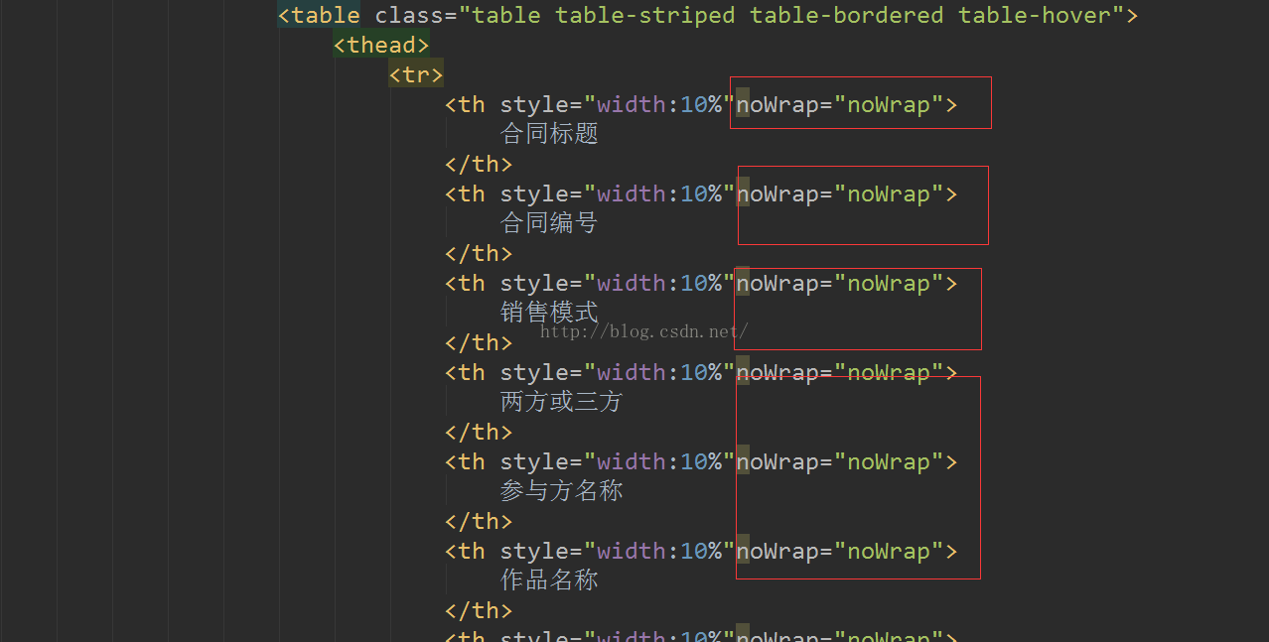Click the closing th tag below 参与方名称

point(479,522)
